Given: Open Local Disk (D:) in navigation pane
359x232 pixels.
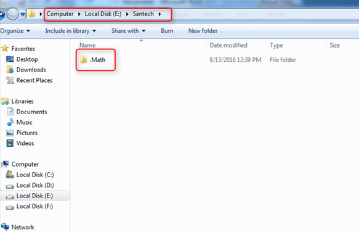Looking at the screenshot, I should click(x=35, y=185).
